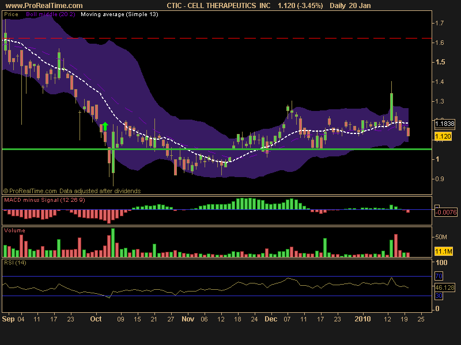Viewport: 461px width, 345px height.
Task: Click the 0.9 price axis label
Action: [440, 179]
